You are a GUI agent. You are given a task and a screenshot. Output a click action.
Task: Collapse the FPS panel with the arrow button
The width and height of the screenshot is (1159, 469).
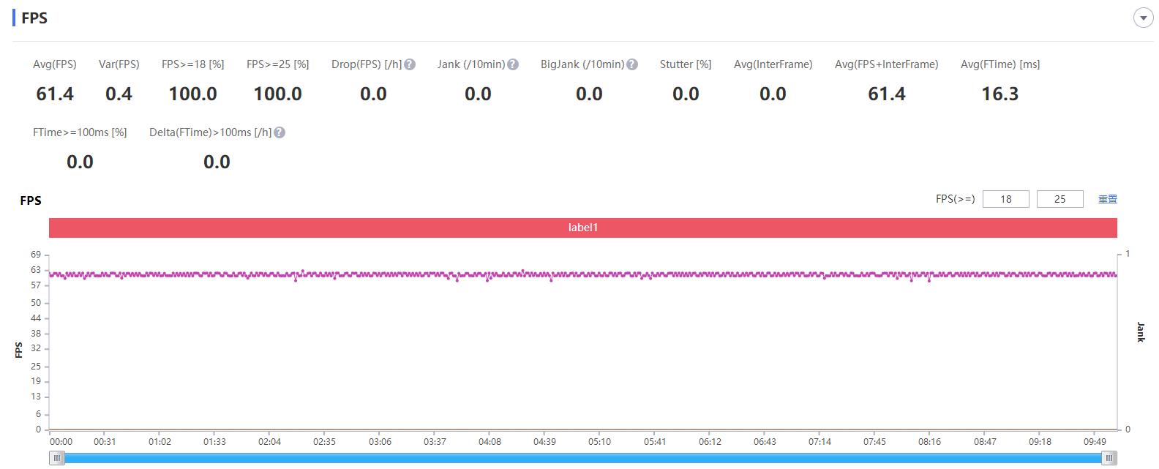point(1143,18)
